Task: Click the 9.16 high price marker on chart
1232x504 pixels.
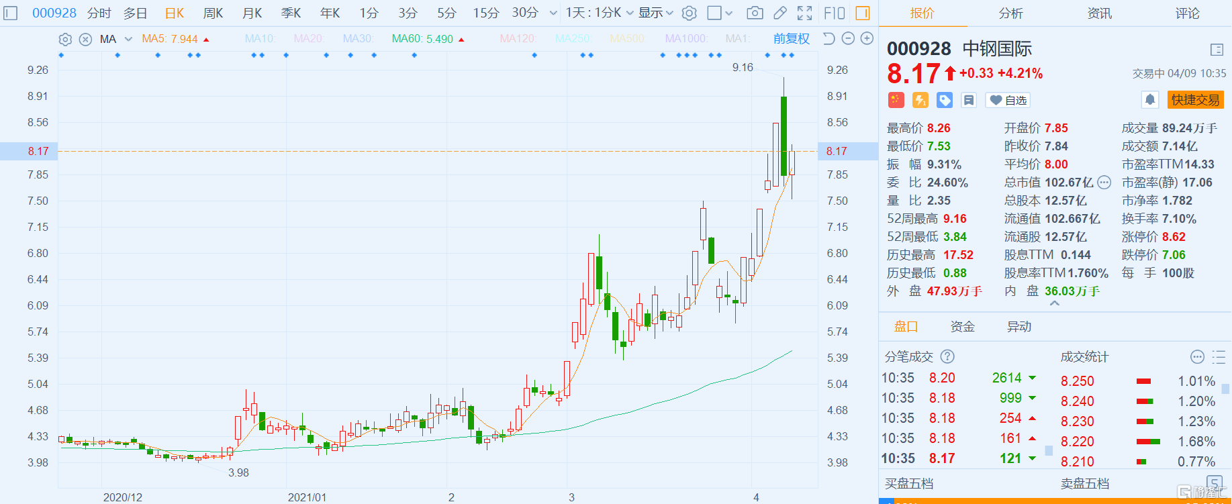Action: tap(743, 67)
